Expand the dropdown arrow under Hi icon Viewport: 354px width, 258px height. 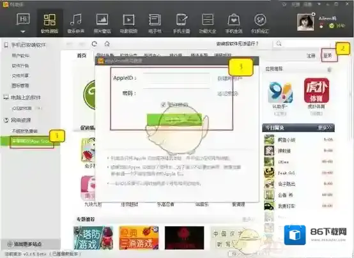tap(23, 31)
